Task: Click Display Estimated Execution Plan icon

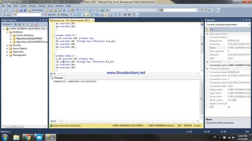Action: tap(79, 15)
